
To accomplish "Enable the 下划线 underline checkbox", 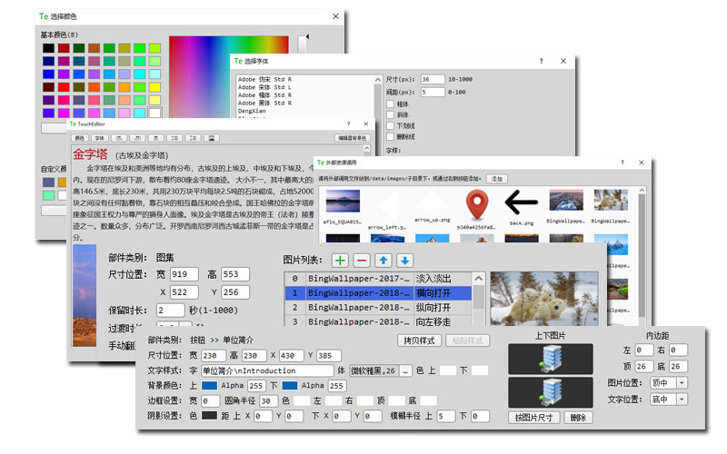I will click(x=391, y=126).
